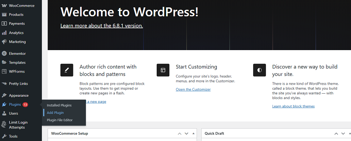The image size is (351, 141).
Task: Open Users menu label
Action: click(x=13, y=113)
